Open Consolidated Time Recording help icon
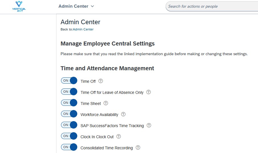 tap(138, 148)
